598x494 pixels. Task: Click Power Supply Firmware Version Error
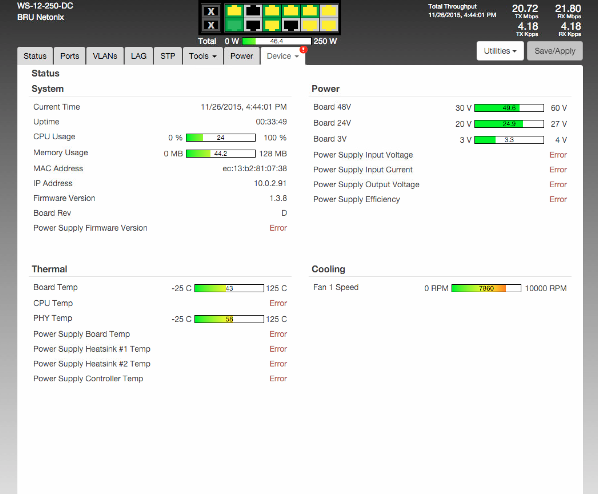click(x=278, y=228)
